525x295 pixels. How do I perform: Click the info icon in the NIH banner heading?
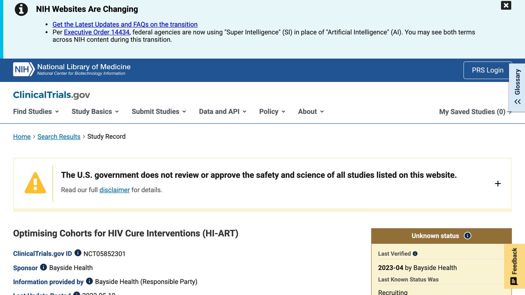point(21,9)
